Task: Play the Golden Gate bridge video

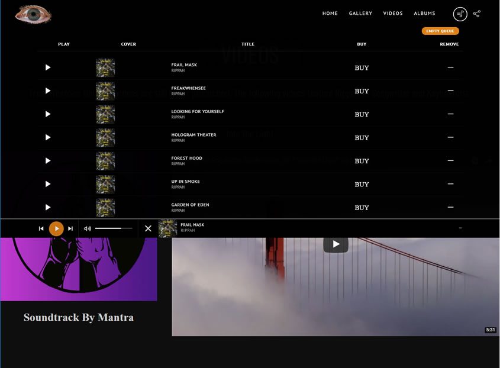Action: point(336,244)
